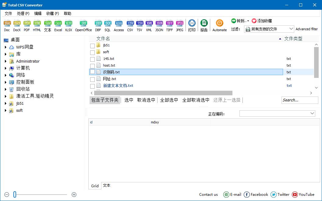
Task: Click the SQL output icon
Action: click(108, 23)
